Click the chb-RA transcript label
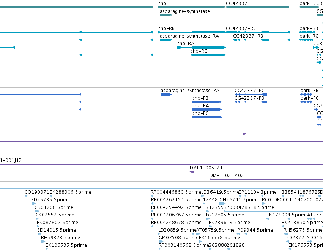The height and width of the screenshot is (251, 323). coord(186,44)
